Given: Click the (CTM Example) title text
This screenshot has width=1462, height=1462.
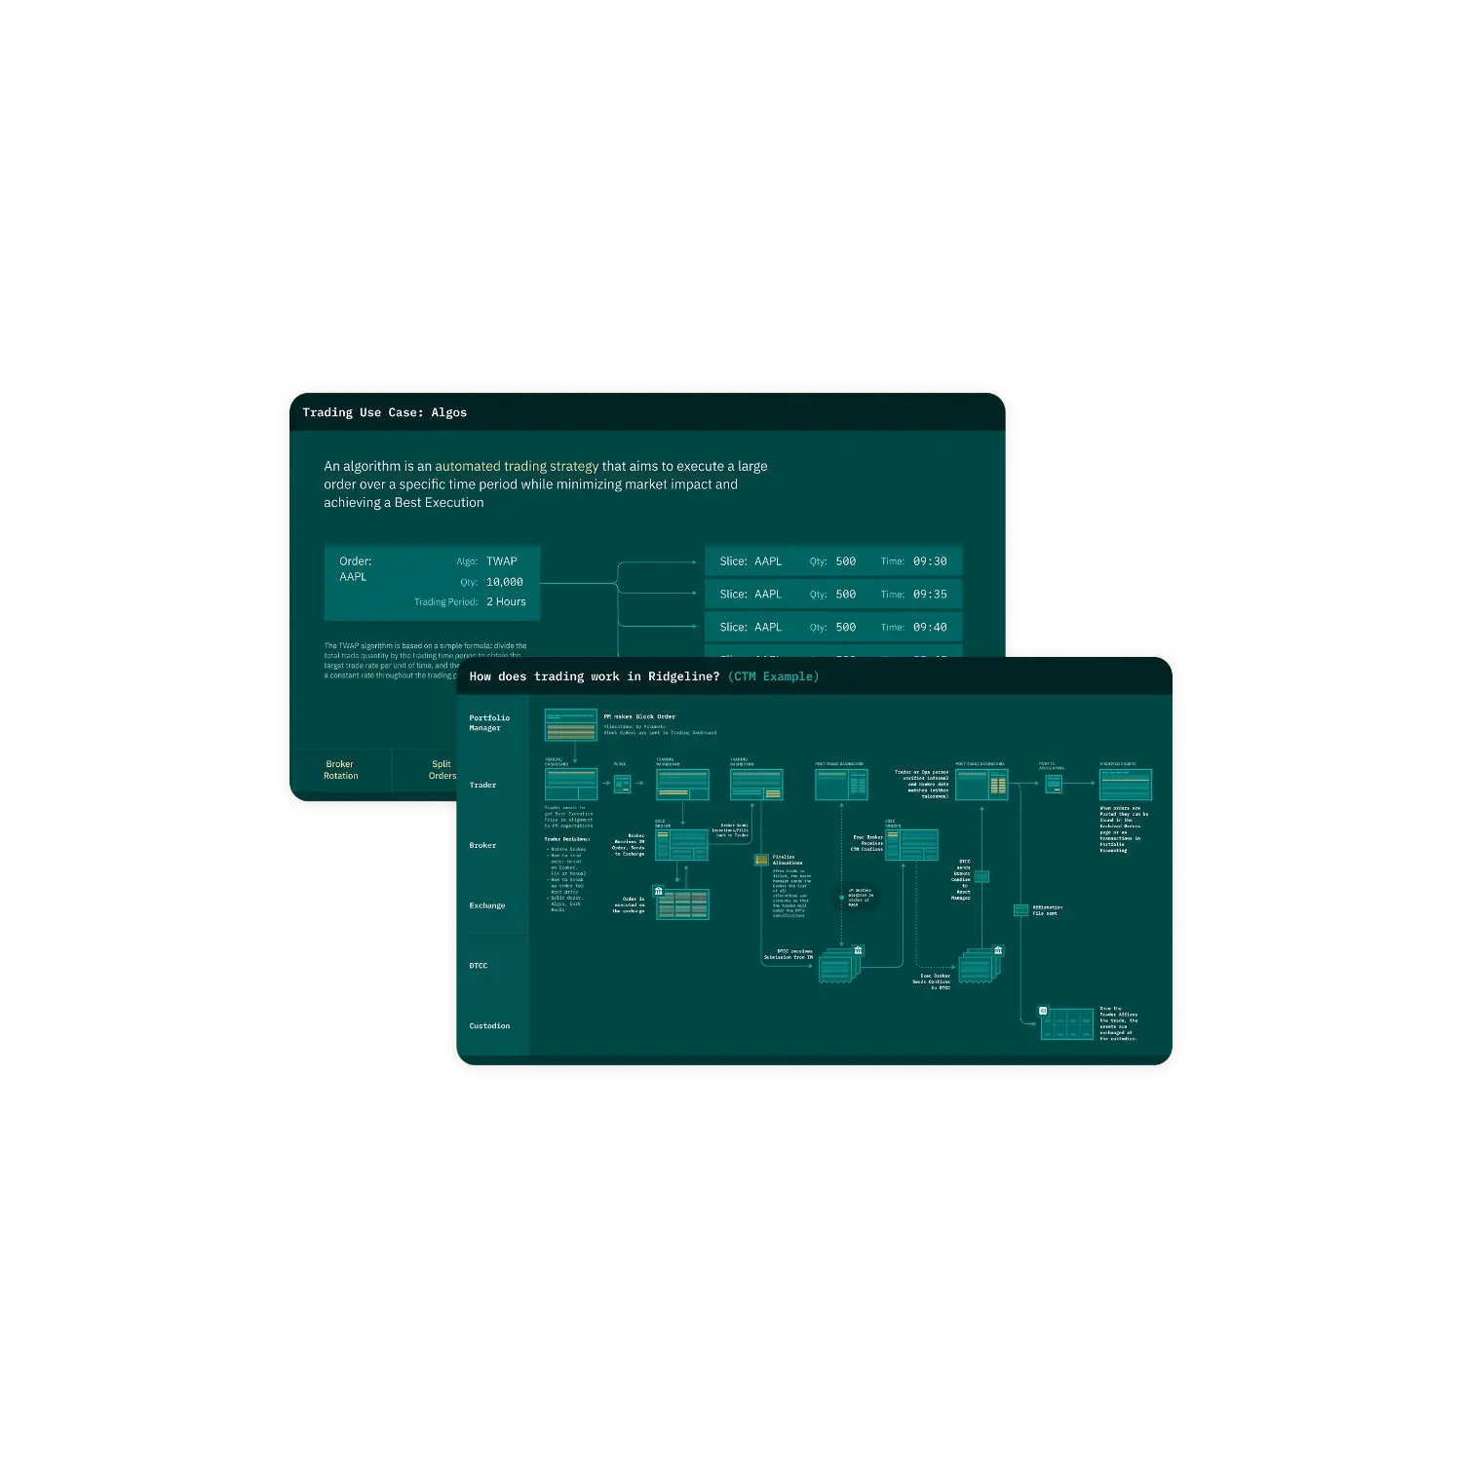Looking at the screenshot, I should pos(773,676).
